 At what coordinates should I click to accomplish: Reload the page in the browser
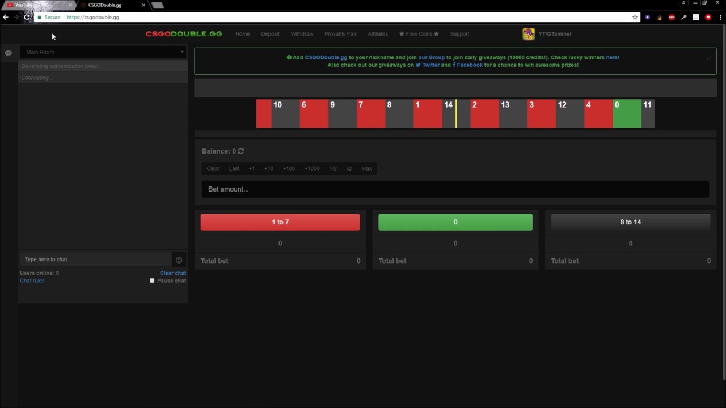27,18
